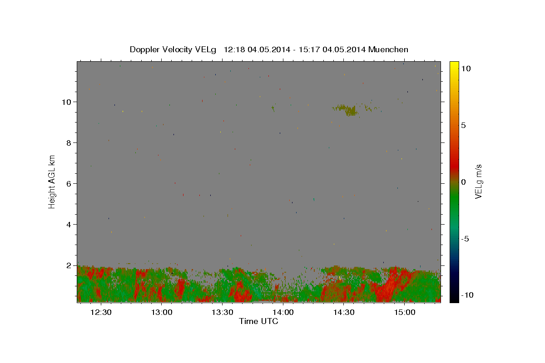Click the colorbar value 0 label
The image size is (545, 363).
pos(463,182)
